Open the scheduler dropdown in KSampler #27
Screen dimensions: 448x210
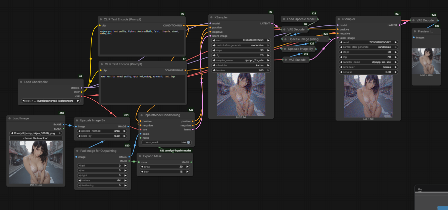(368, 67)
